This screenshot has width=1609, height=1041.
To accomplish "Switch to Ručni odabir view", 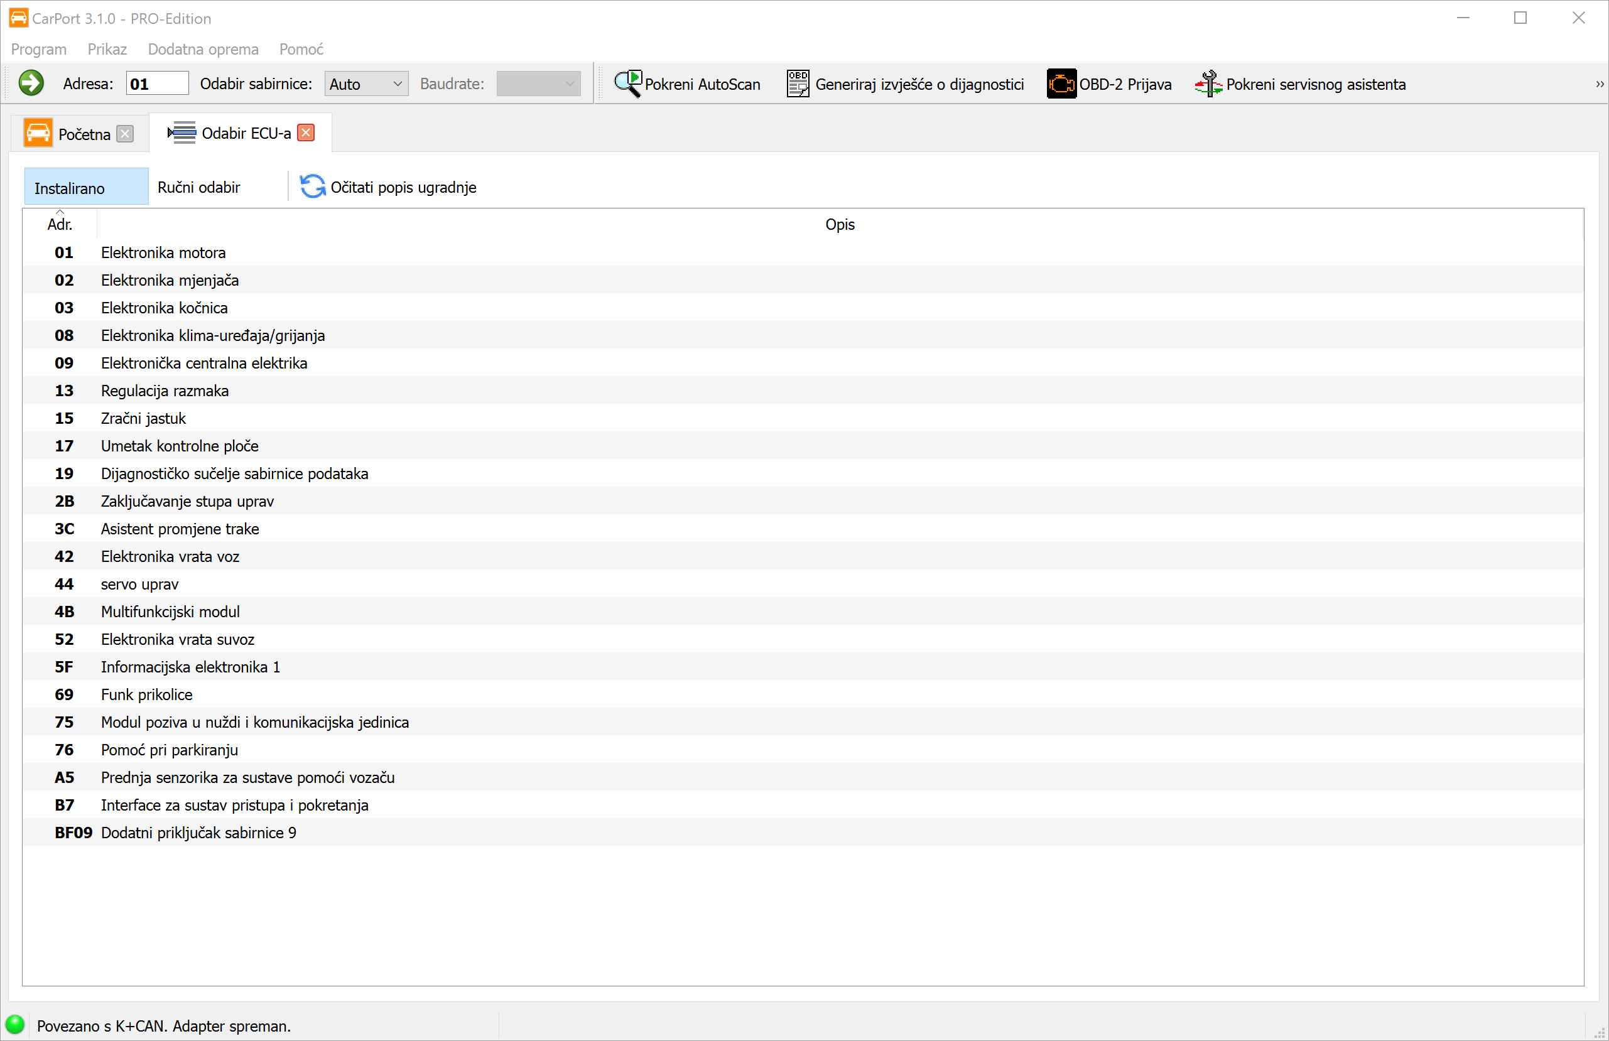I will 198,187.
